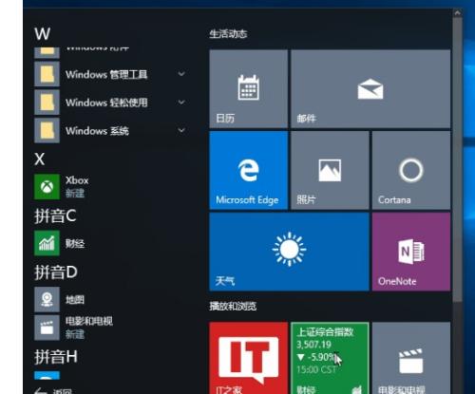This screenshot has height=394, width=475.
Task: Launch the Microsoft Edge tile
Action: click(249, 170)
